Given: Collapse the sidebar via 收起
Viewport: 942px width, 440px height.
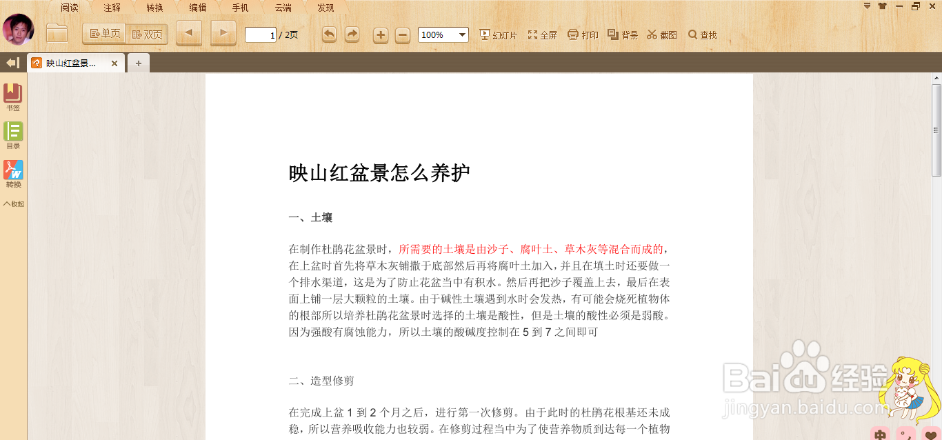Looking at the screenshot, I should tap(13, 203).
